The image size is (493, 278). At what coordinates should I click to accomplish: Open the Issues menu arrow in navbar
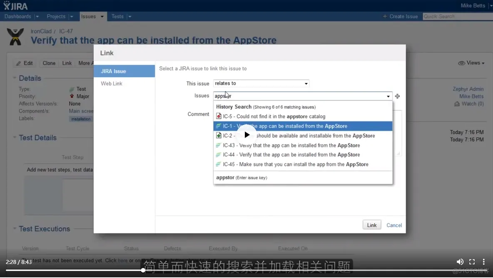pos(102,16)
